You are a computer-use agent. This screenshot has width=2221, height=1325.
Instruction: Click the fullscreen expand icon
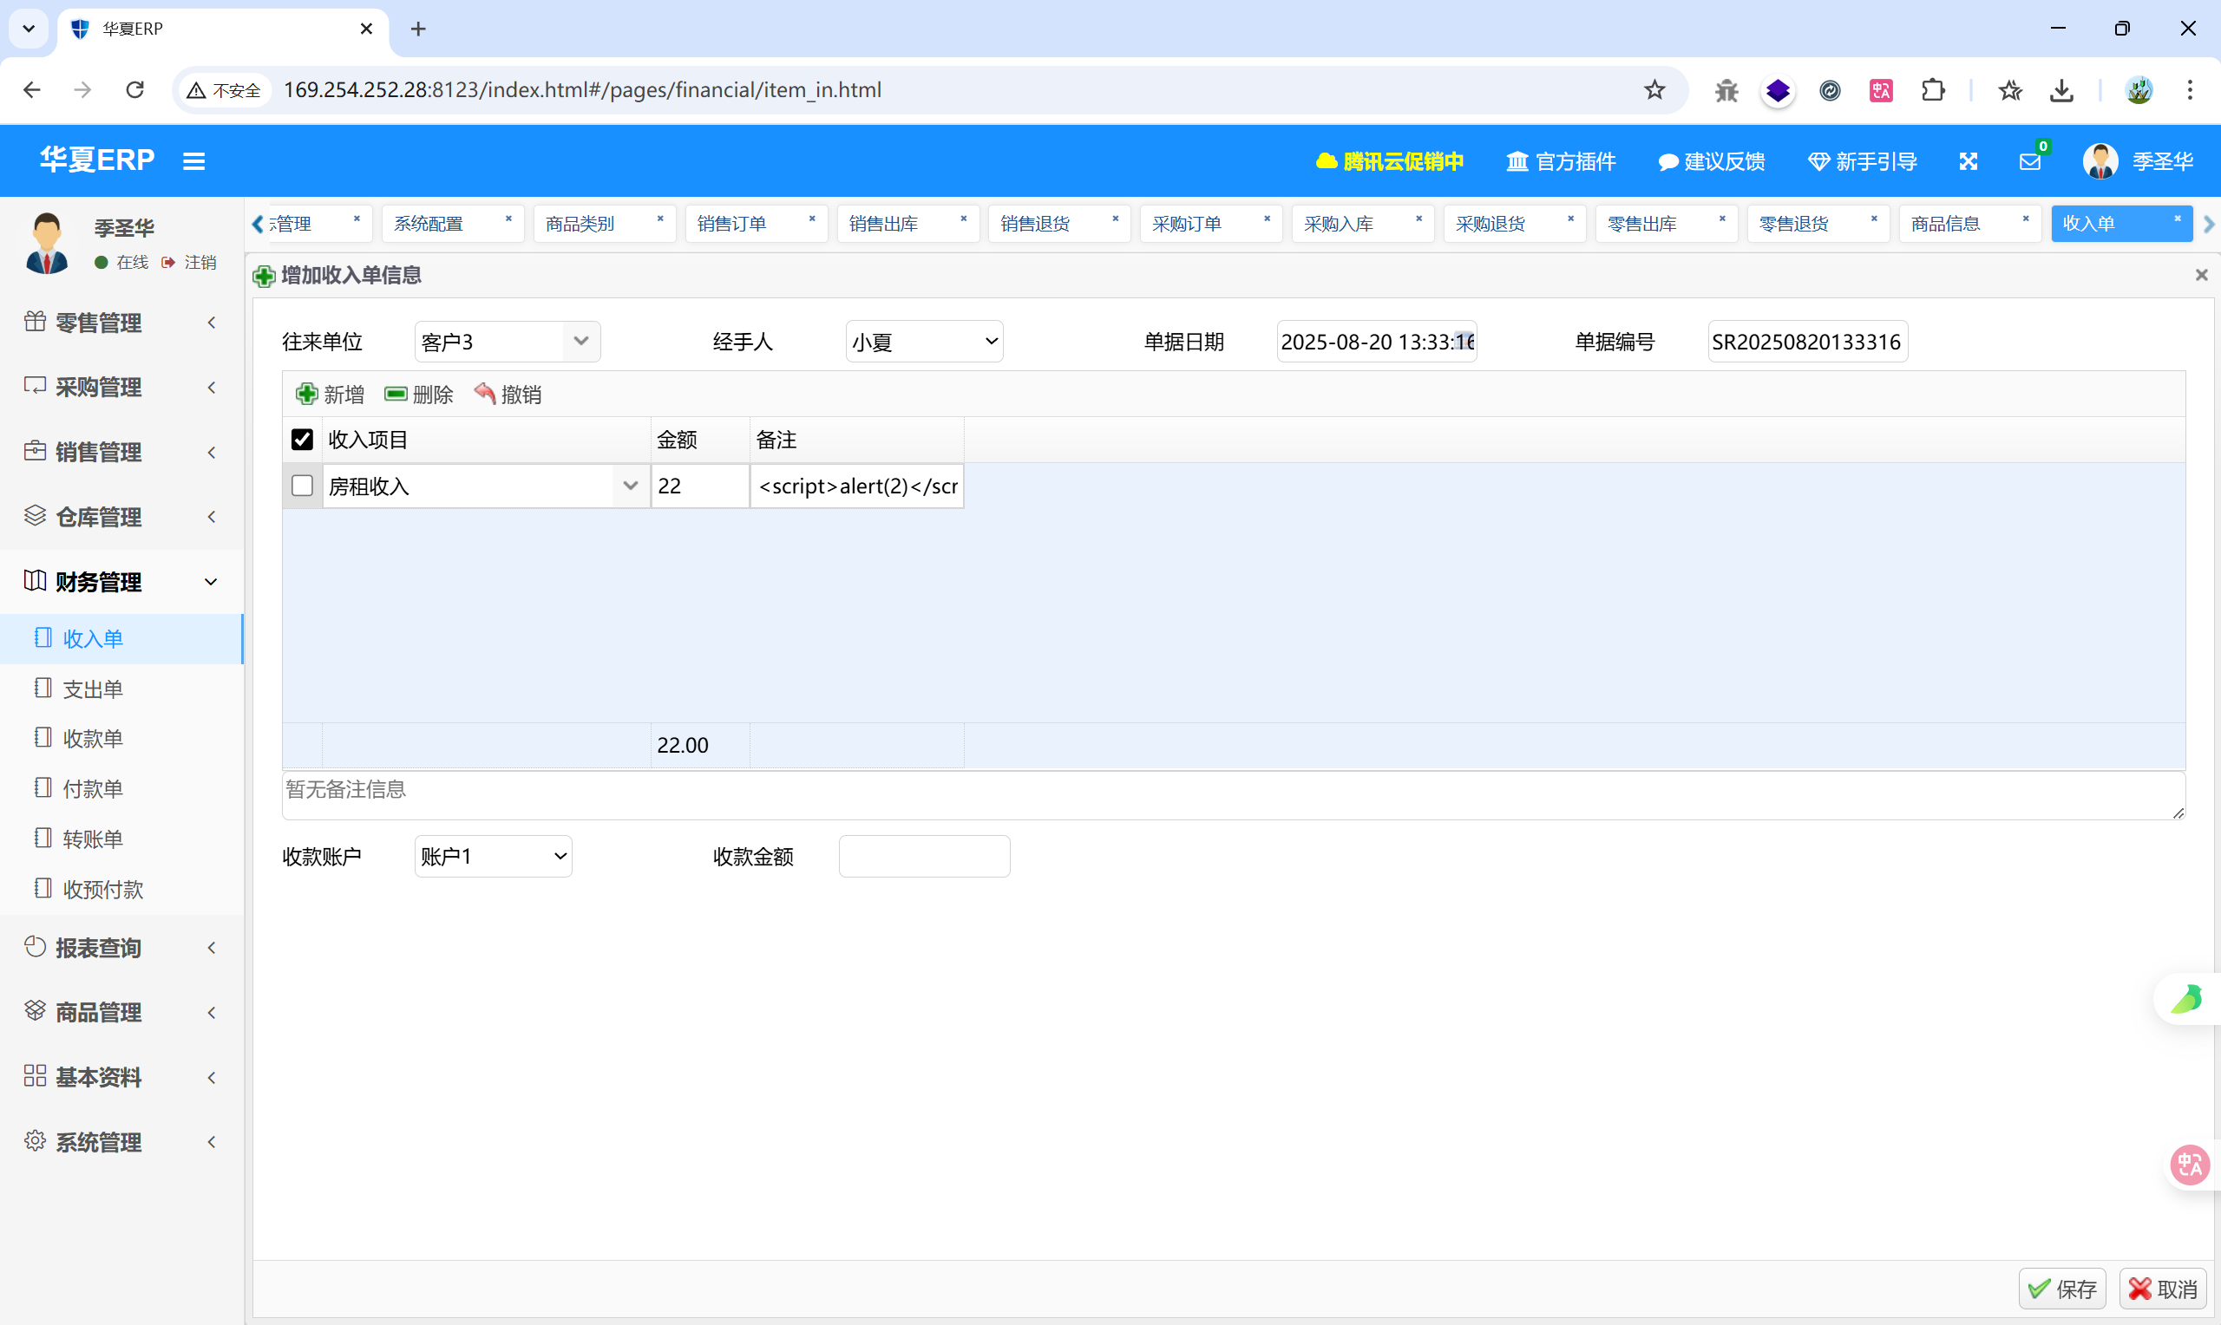[1969, 161]
